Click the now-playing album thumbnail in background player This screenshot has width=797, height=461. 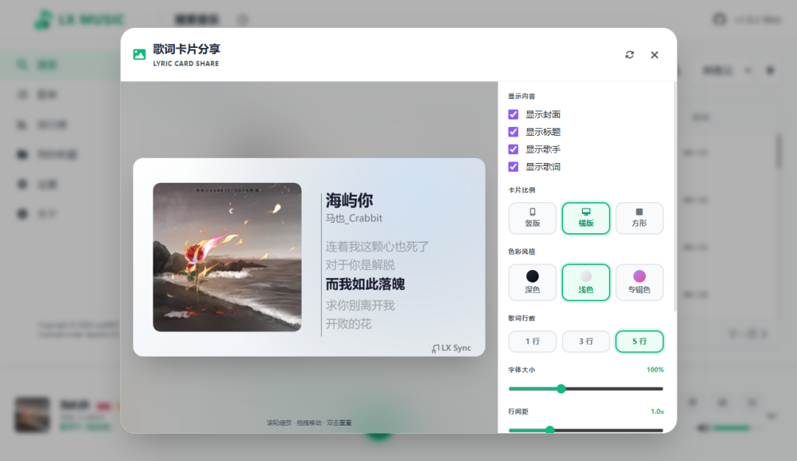pos(32,415)
